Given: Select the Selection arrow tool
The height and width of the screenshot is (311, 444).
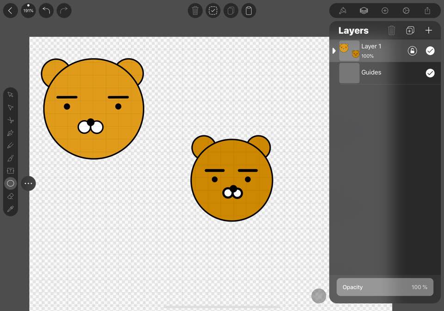Looking at the screenshot, I should [x=11, y=95].
